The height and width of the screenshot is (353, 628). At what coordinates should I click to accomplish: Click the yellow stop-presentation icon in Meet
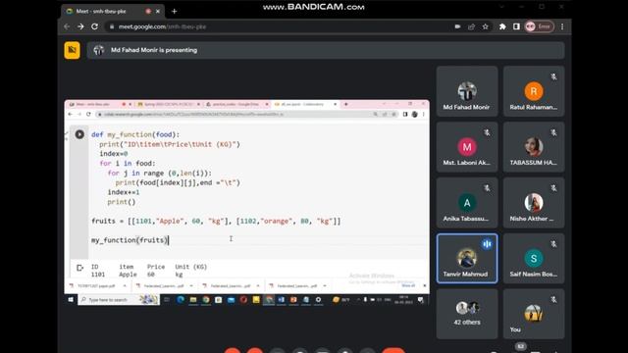[x=72, y=50]
